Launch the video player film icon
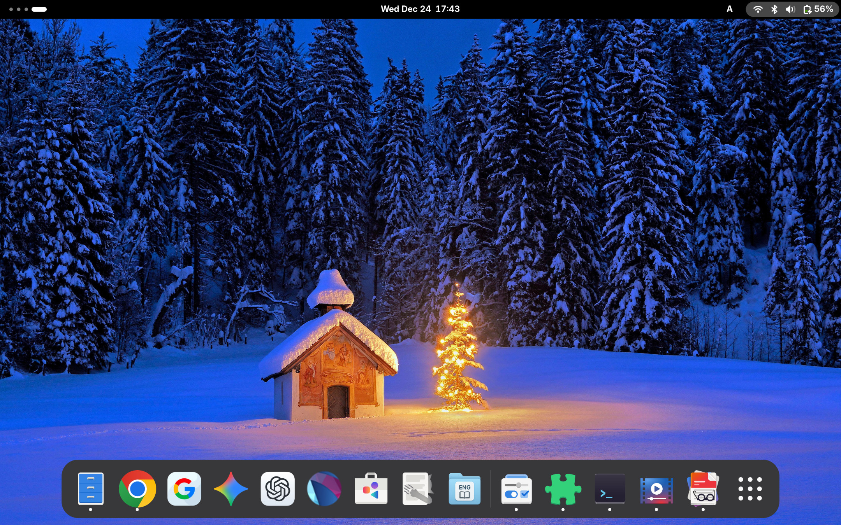Screen dimensions: 841x525 click(656, 488)
